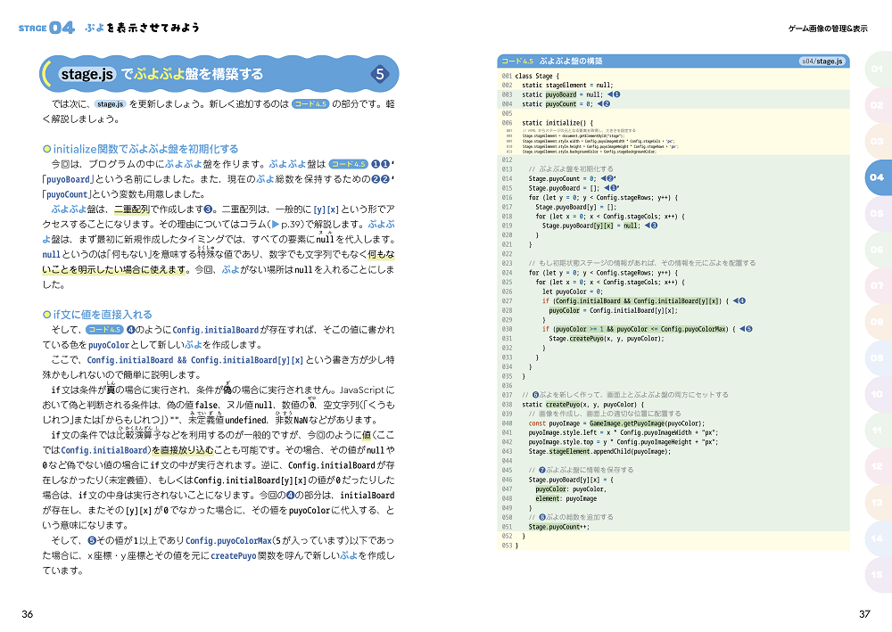Click the marker 3 arrow on code line 019
The height and width of the screenshot is (632, 892).
tap(650, 226)
